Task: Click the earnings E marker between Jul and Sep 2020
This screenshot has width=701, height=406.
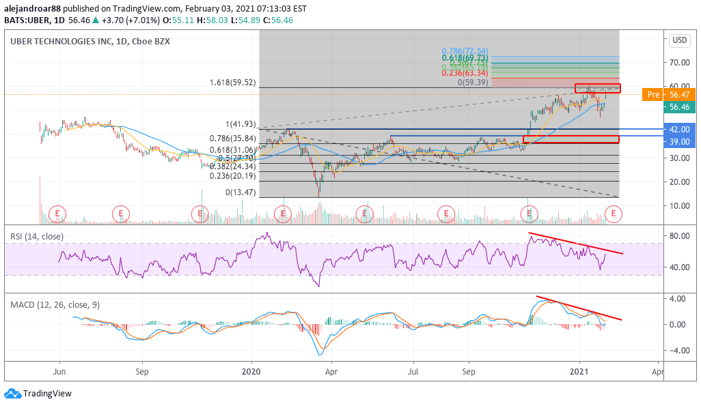Action: tap(445, 214)
